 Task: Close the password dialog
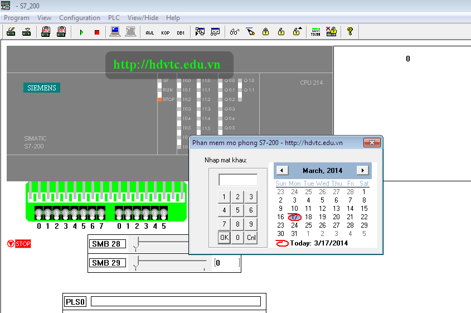[372, 142]
